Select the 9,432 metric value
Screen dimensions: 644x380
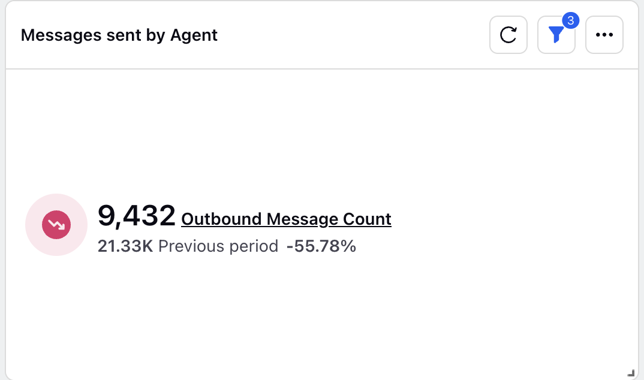(x=136, y=215)
